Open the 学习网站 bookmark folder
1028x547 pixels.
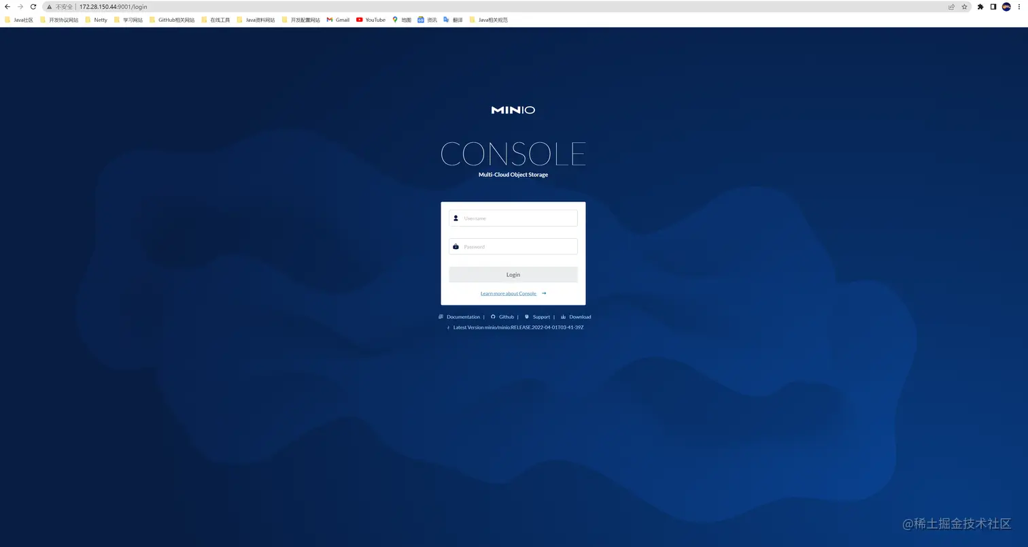point(128,20)
